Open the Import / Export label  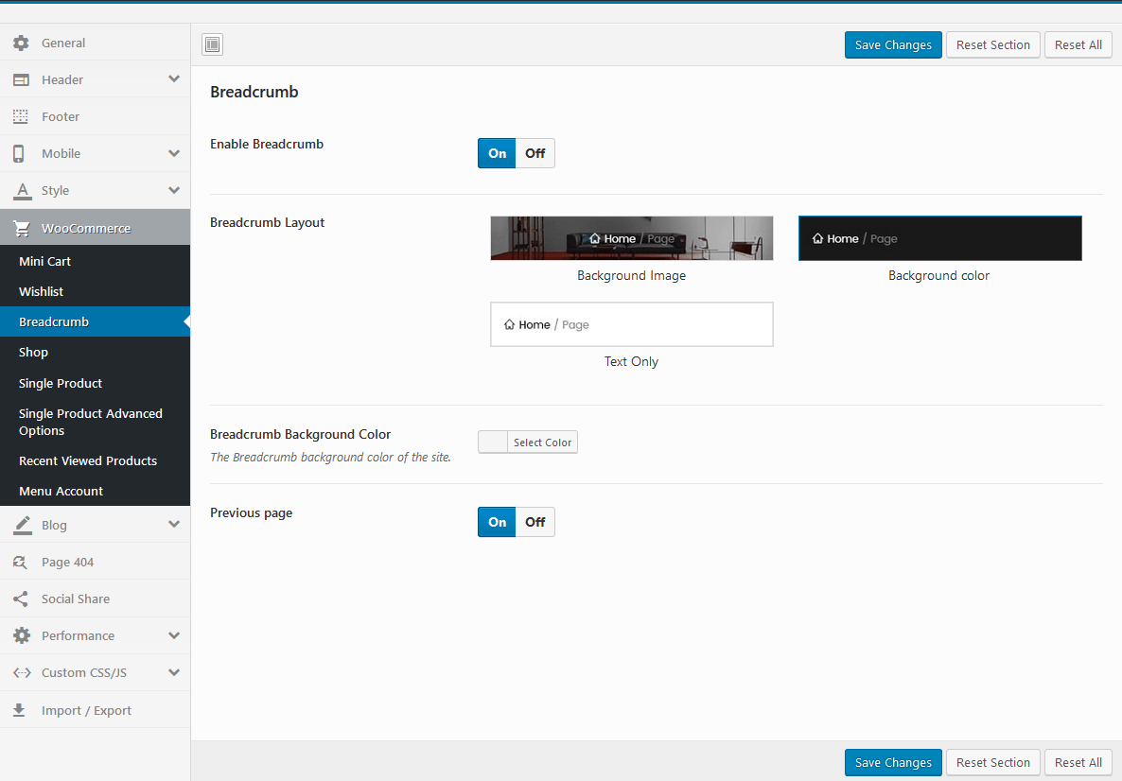pos(86,710)
